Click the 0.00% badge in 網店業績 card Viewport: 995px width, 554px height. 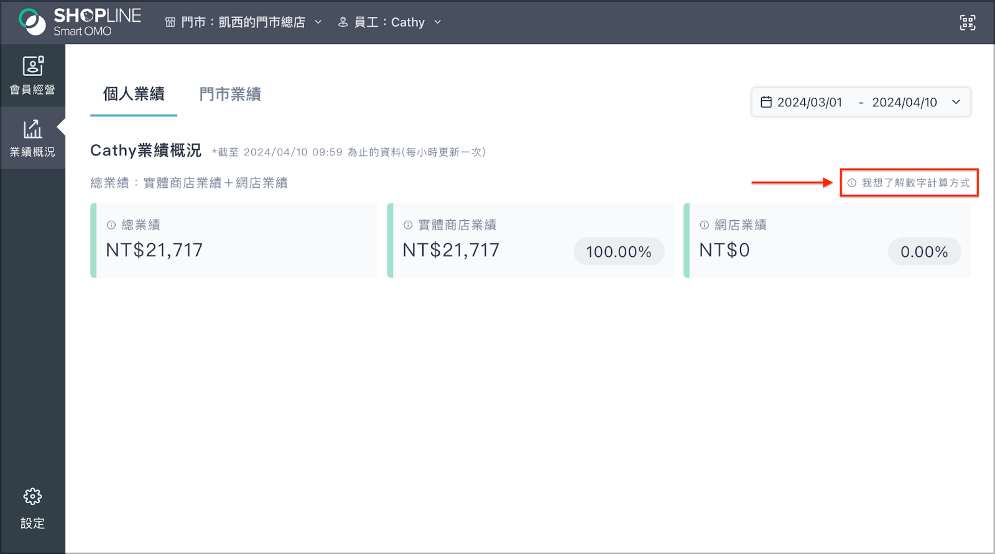(924, 252)
